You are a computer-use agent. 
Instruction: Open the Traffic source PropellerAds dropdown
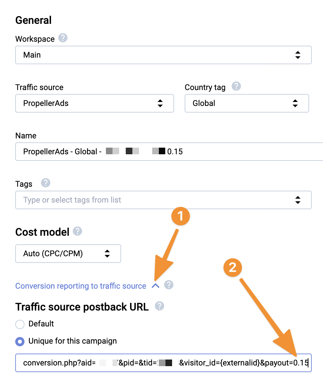tap(95, 103)
